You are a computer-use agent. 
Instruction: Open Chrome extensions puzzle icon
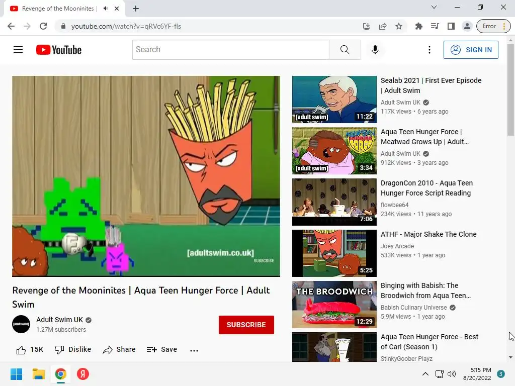point(419,26)
